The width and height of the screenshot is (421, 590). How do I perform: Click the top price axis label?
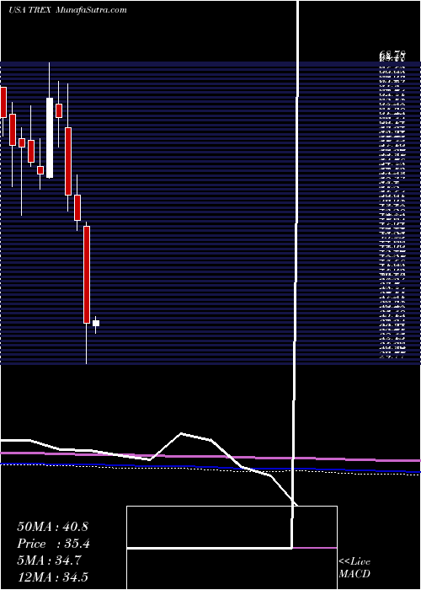click(x=392, y=56)
